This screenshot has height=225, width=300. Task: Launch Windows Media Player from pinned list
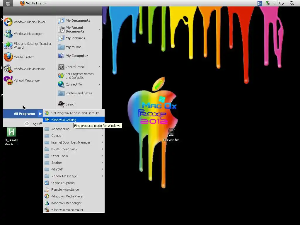point(28,22)
